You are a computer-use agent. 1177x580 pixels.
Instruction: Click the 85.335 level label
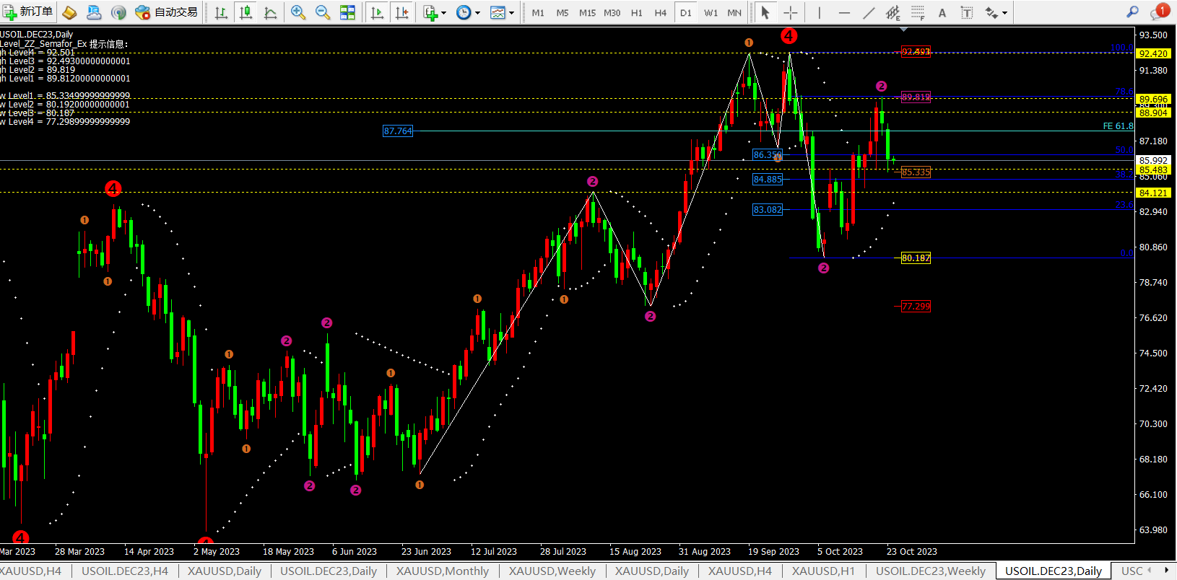(x=916, y=172)
